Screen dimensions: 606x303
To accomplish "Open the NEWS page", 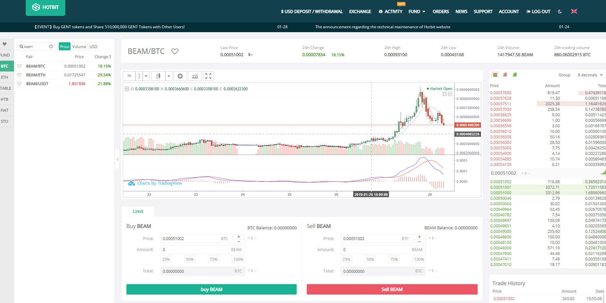I will click(x=461, y=11).
